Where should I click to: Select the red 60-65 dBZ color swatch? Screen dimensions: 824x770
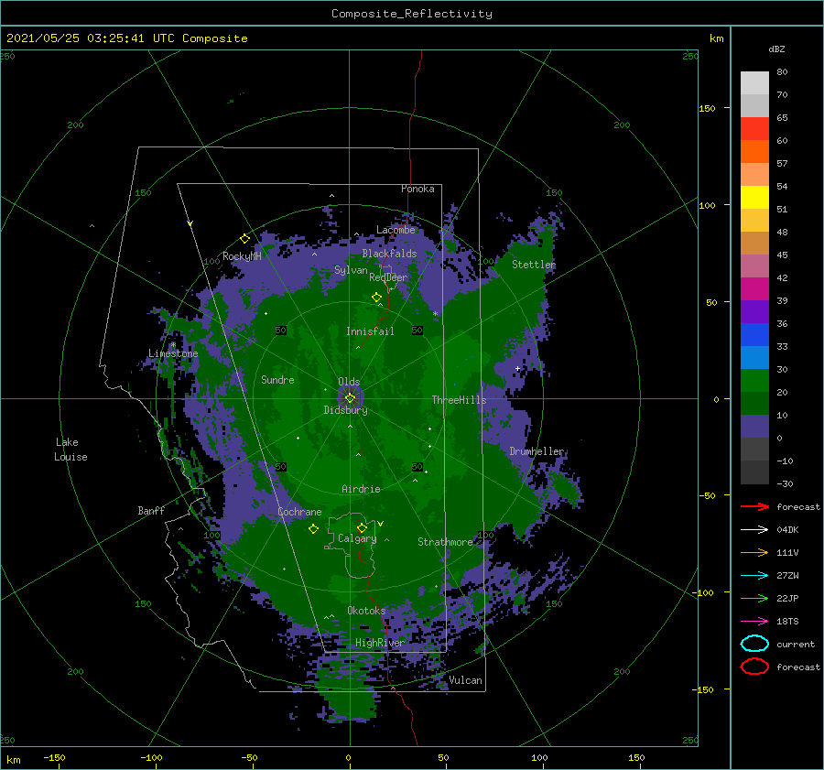click(x=754, y=129)
